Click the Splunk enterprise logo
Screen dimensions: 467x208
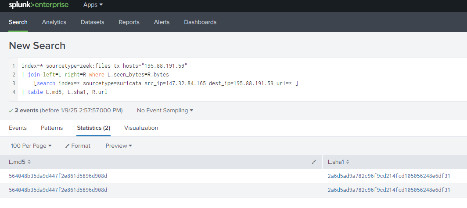click(39, 5)
